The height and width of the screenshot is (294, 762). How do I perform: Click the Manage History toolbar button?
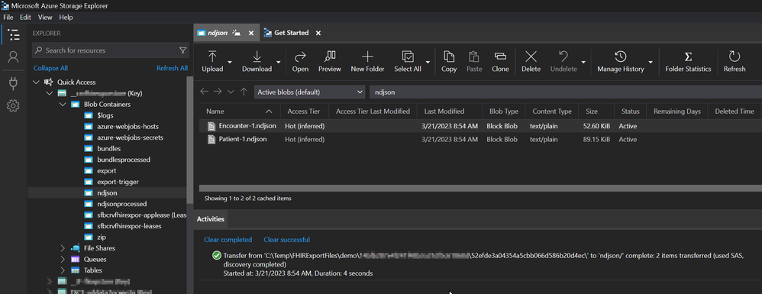pos(621,61)
